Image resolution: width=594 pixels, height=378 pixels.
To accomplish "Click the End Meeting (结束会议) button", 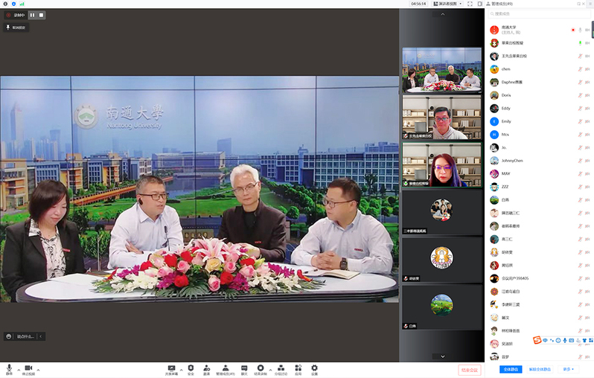I will [x=470, y=369].
